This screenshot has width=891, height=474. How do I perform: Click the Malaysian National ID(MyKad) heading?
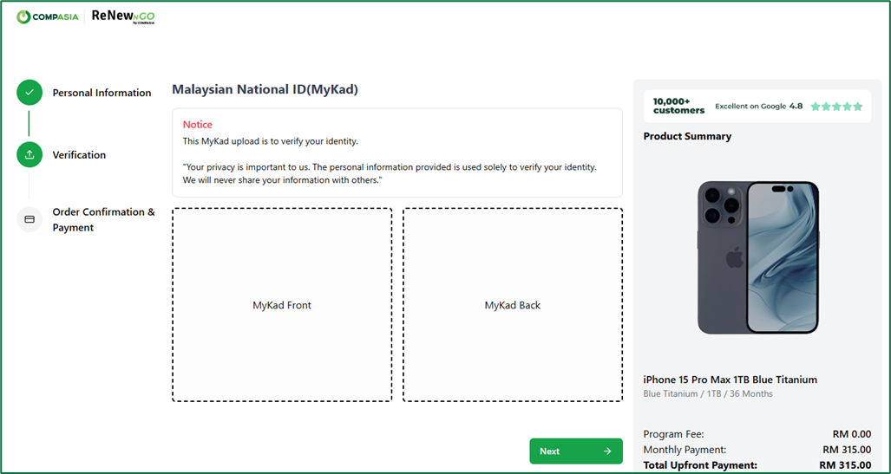265,89
